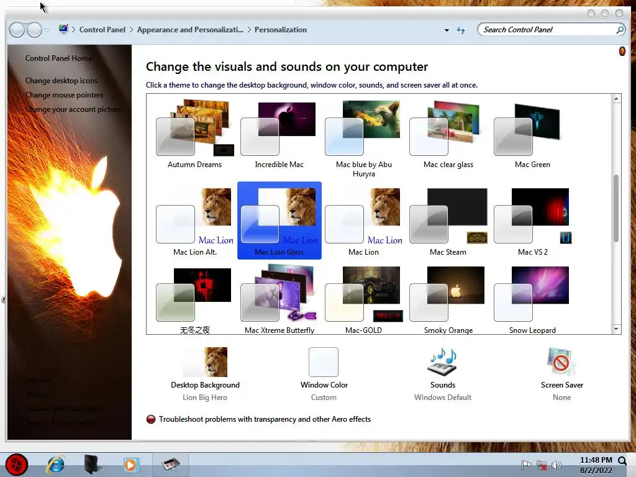Apply the Mac Lion Alt. theme

(x=194, y=220)
